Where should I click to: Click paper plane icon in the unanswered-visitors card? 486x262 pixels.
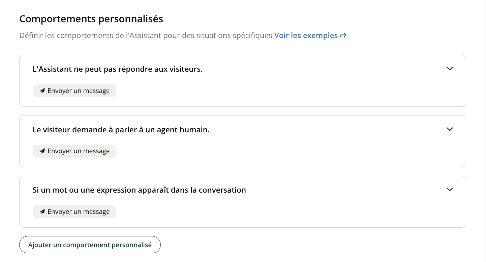[x=42, y=91]
